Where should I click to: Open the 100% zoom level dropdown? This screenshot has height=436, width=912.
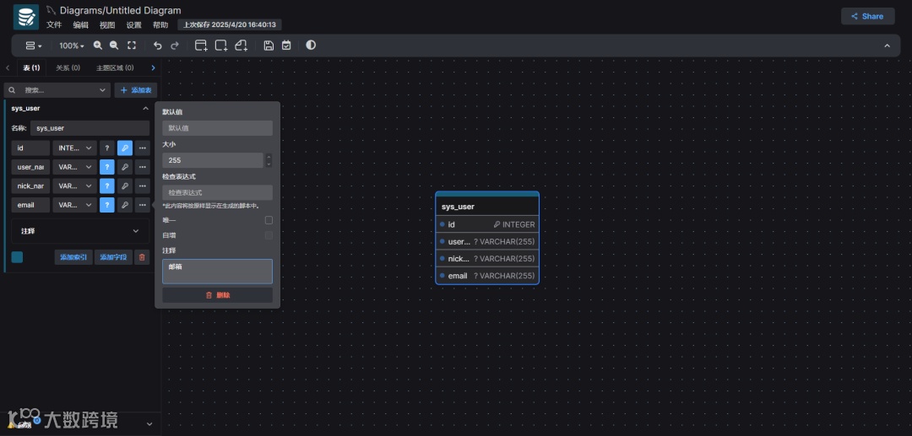click(72, 46)
